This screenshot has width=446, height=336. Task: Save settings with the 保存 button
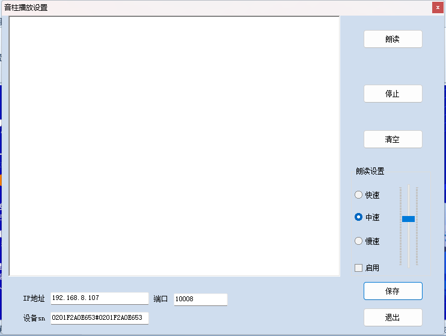[393, 291]
